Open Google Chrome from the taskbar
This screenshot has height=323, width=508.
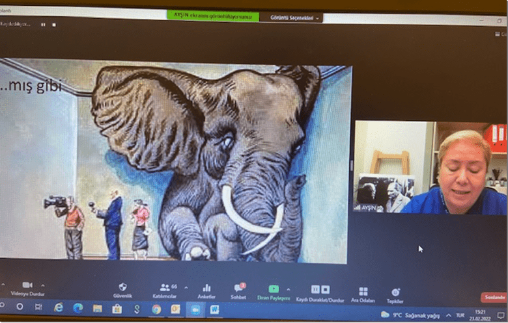coord(156,309)
